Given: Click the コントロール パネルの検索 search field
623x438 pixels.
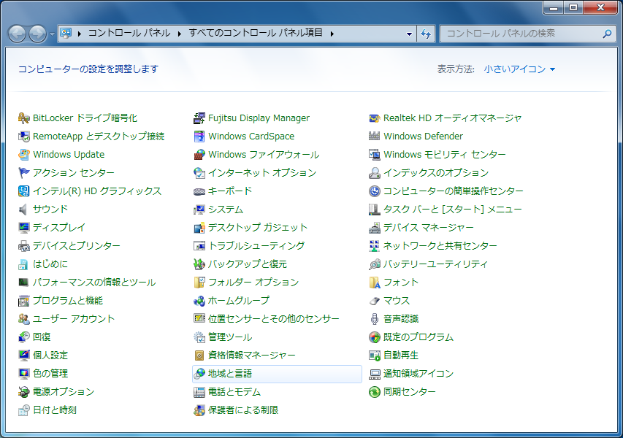Looking at the screenshot, I should point(520,34).
